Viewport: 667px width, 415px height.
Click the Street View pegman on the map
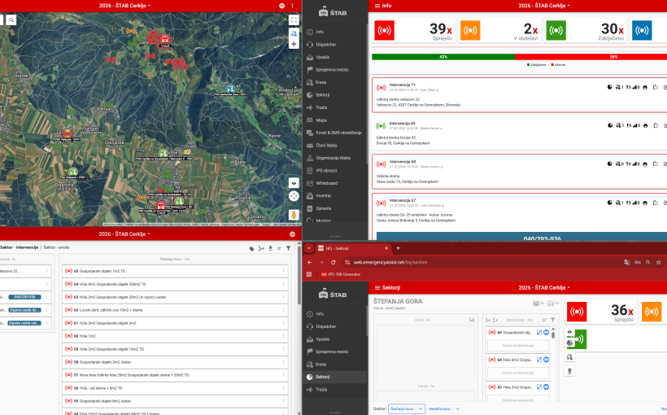pos(294,216)
